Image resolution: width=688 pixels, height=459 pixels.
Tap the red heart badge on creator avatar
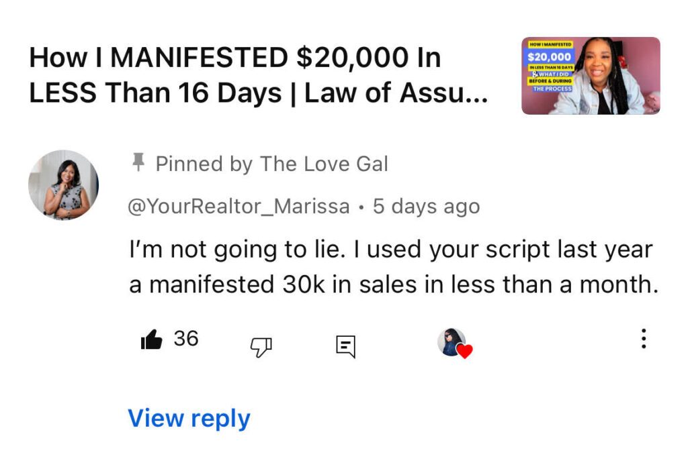(465, 351)
